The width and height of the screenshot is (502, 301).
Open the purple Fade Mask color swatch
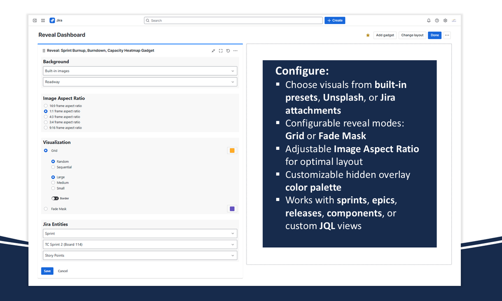click(232, 209)
